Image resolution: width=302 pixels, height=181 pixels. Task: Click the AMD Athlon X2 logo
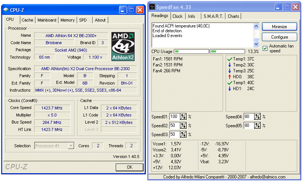coord(123,47)
